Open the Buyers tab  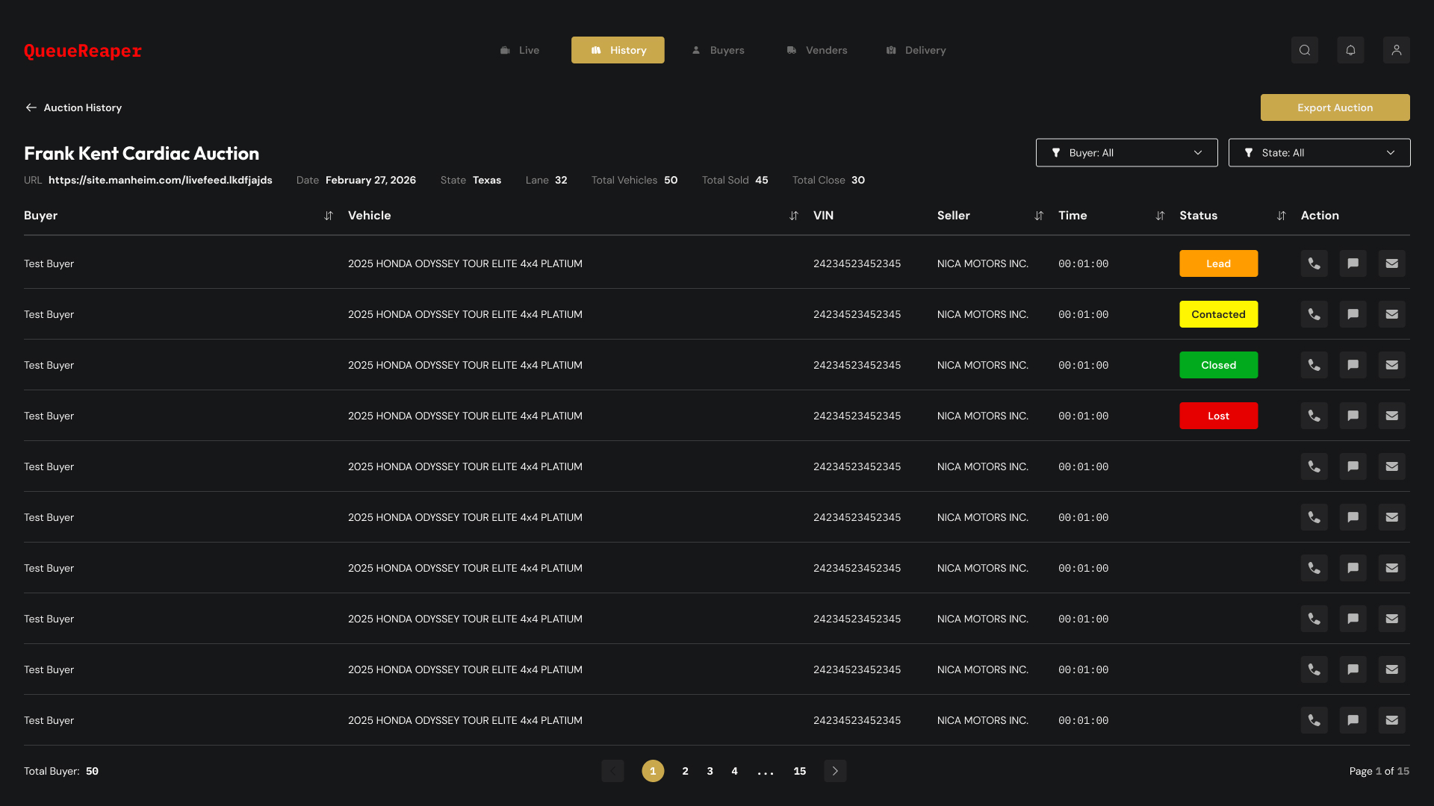point(718,50)
